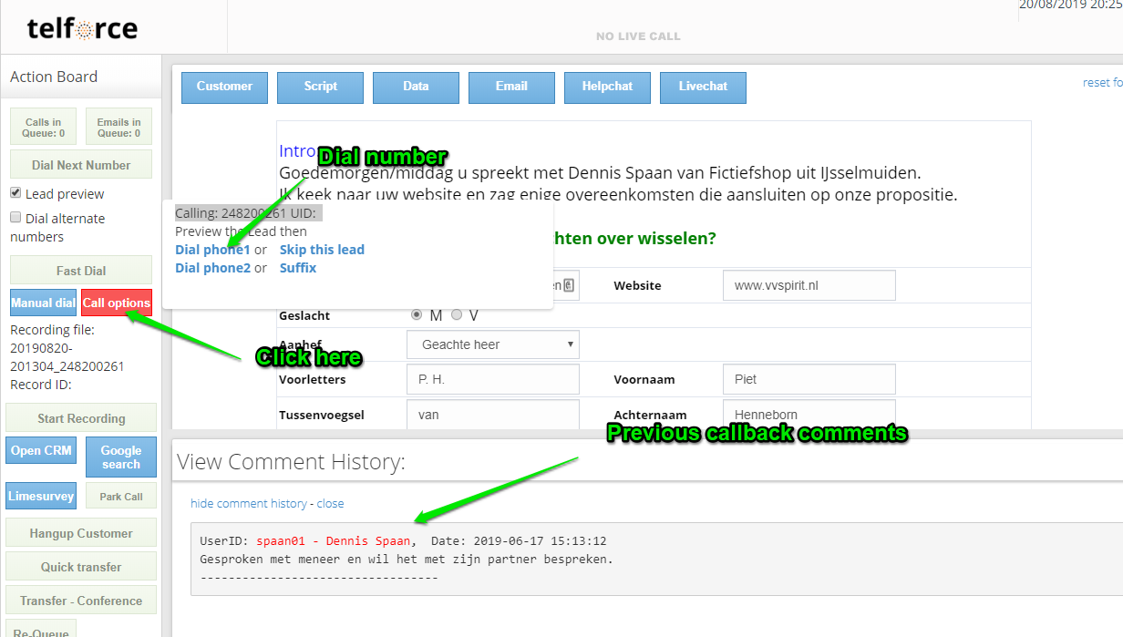Viewport: 1123px width, 637px height.
Task: Click the telforce logo
Action: [x=82, y=29]
